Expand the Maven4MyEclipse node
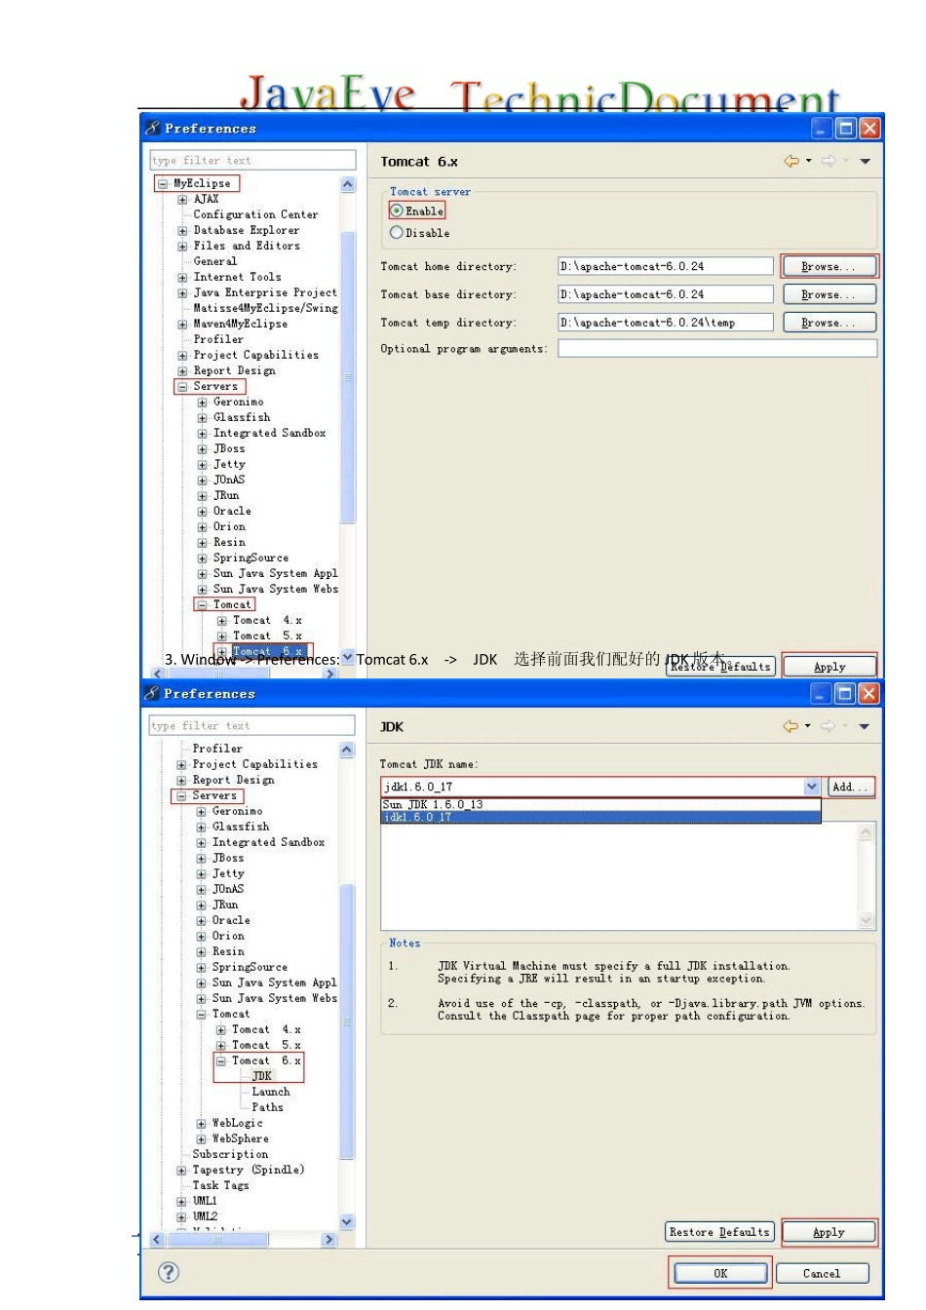The width and height of the screenshot is (926, 1310). click(182, 325)
